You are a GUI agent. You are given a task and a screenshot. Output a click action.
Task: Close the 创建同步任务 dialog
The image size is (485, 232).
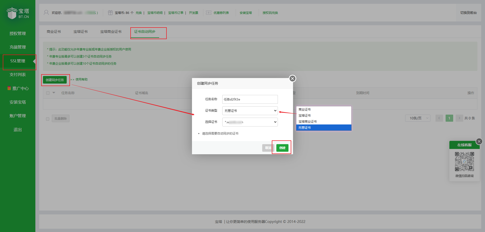293,79
